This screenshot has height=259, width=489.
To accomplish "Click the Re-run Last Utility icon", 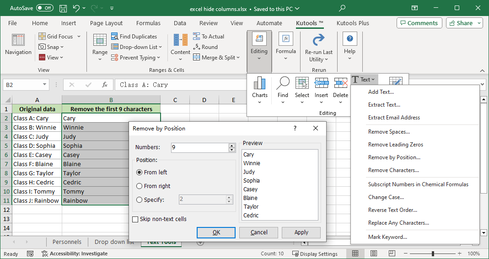I will tap(318, 40).
